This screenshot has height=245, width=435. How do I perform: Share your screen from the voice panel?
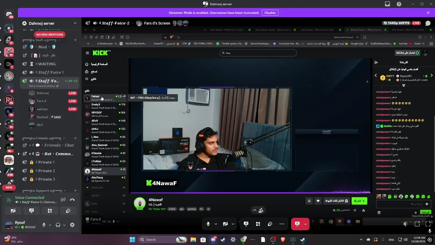pyautogui.click(x=32, y=211)
